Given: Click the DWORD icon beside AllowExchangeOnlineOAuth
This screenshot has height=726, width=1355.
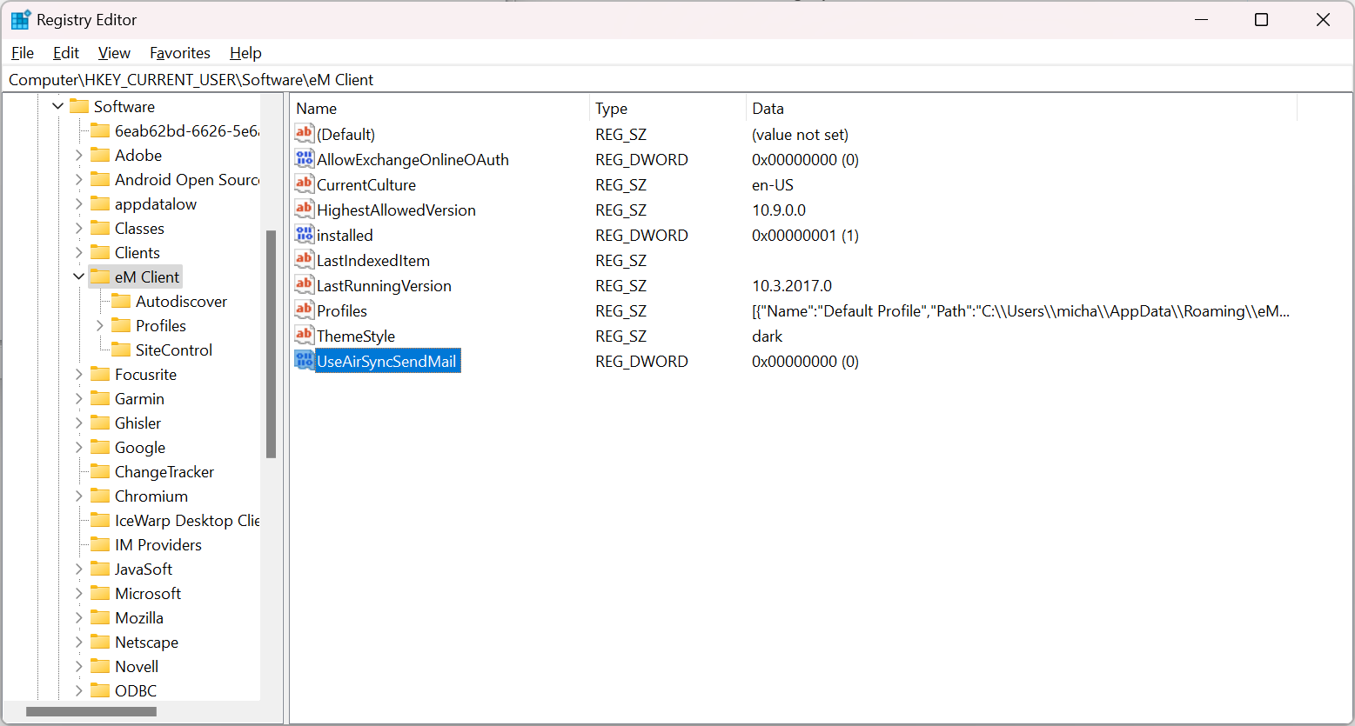Looking at the screenshot, I should (x=304, y=158).
